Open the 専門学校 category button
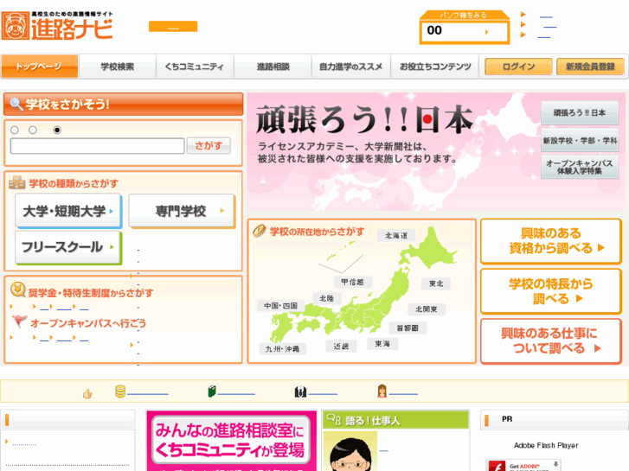 point(182,211)
